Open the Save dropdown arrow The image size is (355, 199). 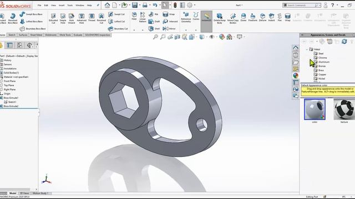(139, 5)
